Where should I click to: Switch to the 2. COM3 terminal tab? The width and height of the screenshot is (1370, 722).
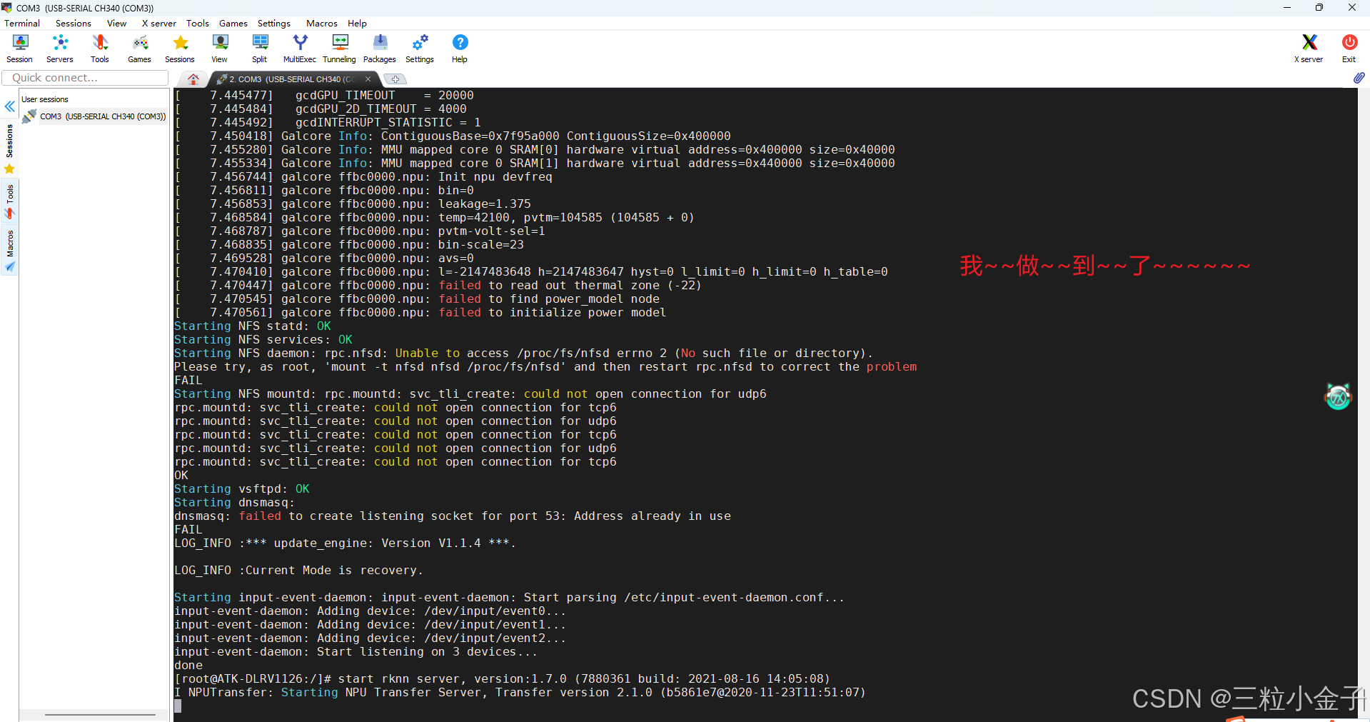pyautogui.click(x=293, y=79)
